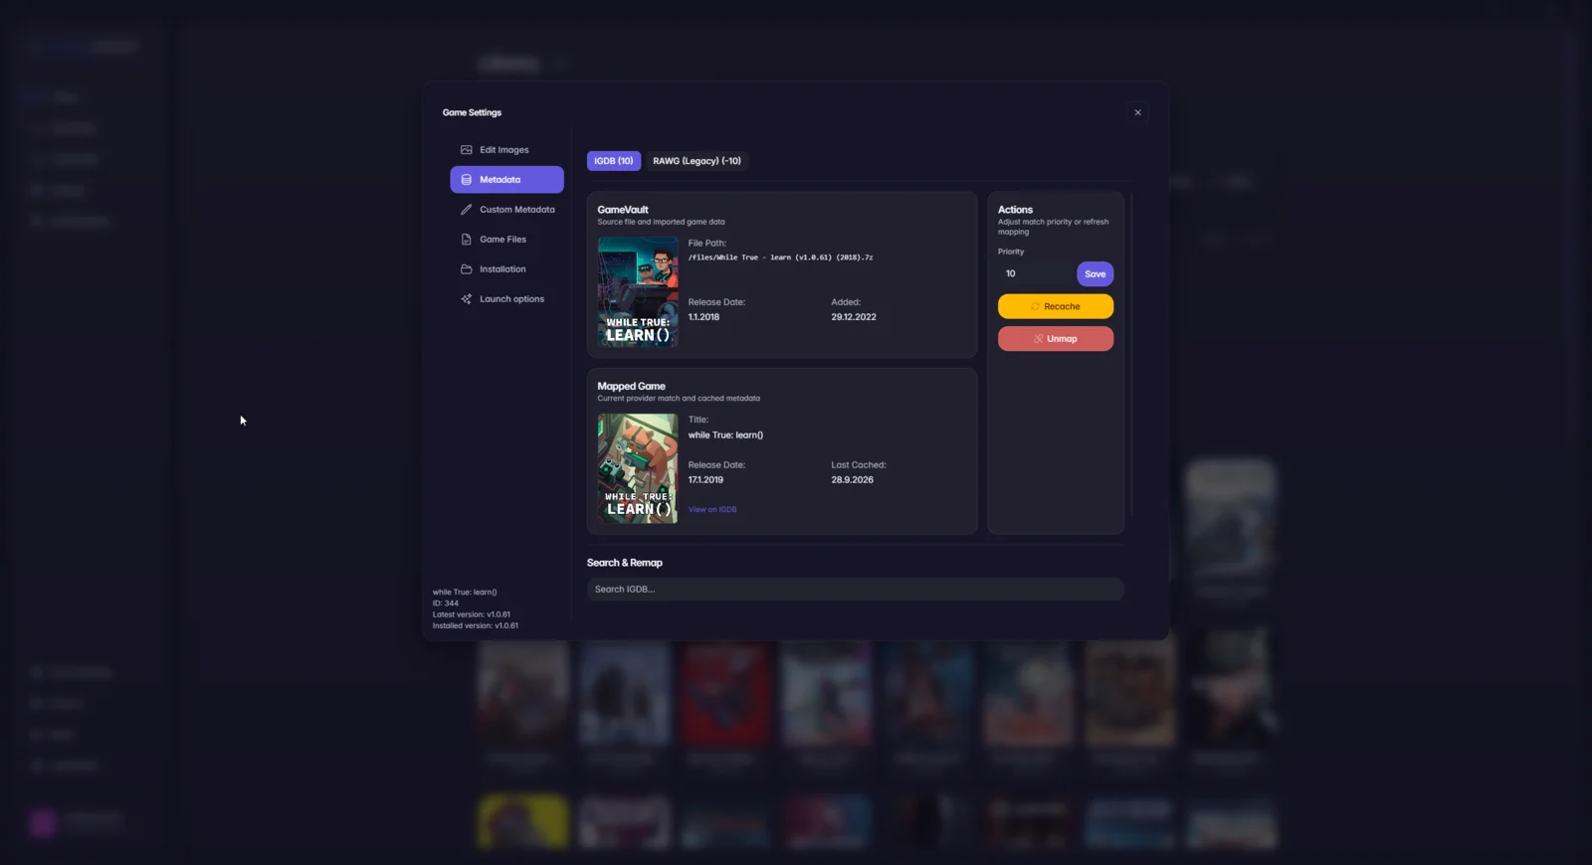Click the dialog's vertical scrollbar

click(1132, 355)
